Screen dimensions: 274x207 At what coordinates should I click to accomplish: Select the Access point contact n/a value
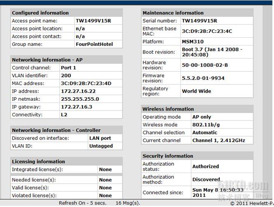coord(80,36)
